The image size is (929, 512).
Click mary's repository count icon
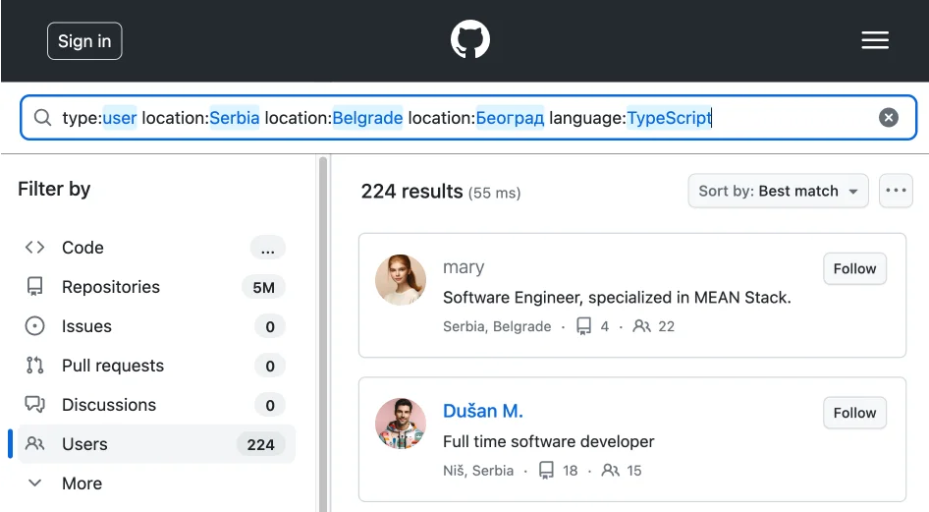(x=584, y=326)
